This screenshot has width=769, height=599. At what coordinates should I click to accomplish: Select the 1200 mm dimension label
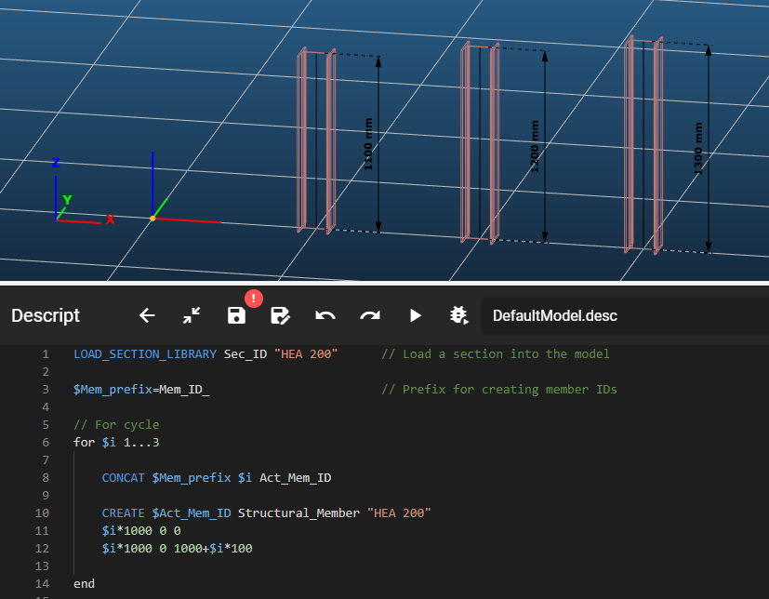click(x=535, y=146)
